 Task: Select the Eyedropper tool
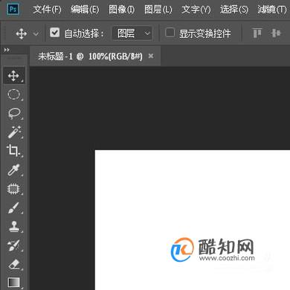[14, 170]
